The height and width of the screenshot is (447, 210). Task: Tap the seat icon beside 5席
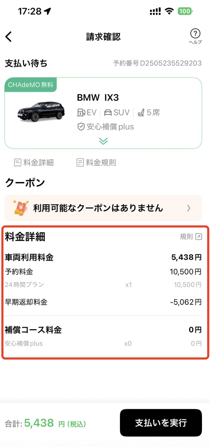pyautogui.click(x=141, y=113)
